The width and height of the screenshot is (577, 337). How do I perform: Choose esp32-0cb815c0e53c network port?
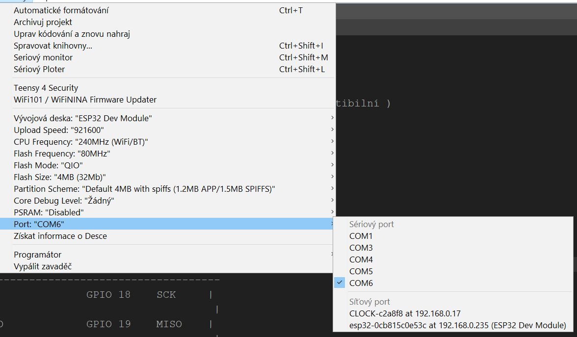point(457,325)
